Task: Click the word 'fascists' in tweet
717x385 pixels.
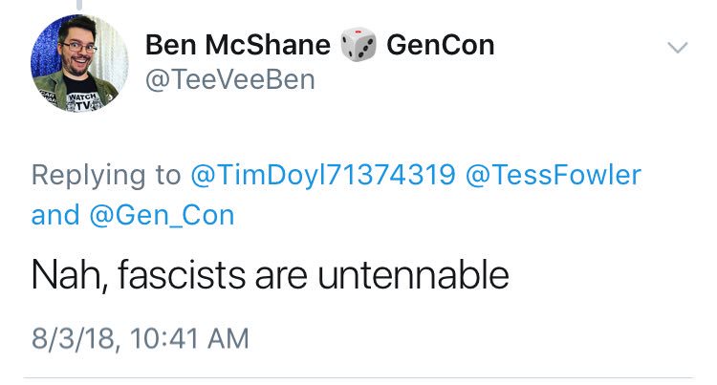Action: tap(182, 275)
